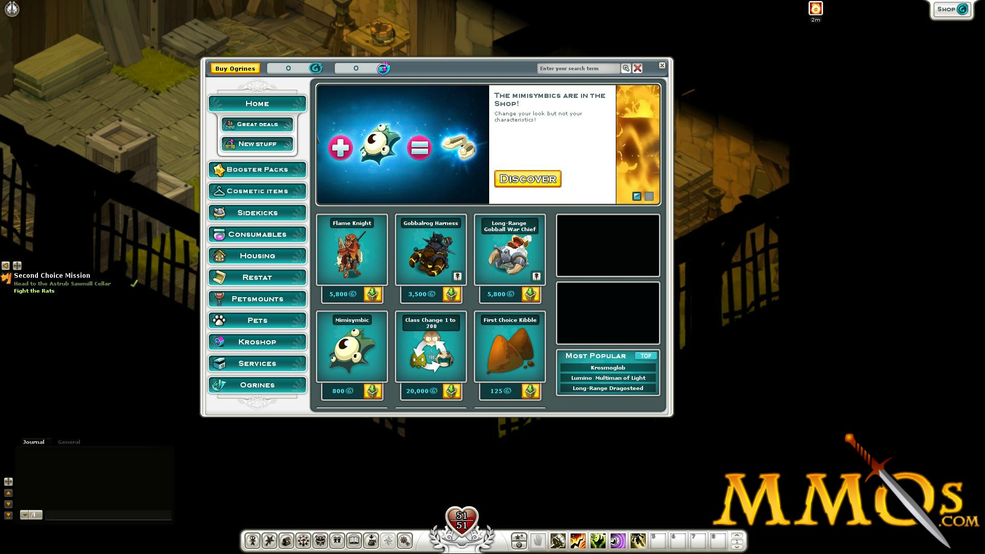Open the Great Deals sub-section
This screenshot has width=985, height=554.
point(257,125)
